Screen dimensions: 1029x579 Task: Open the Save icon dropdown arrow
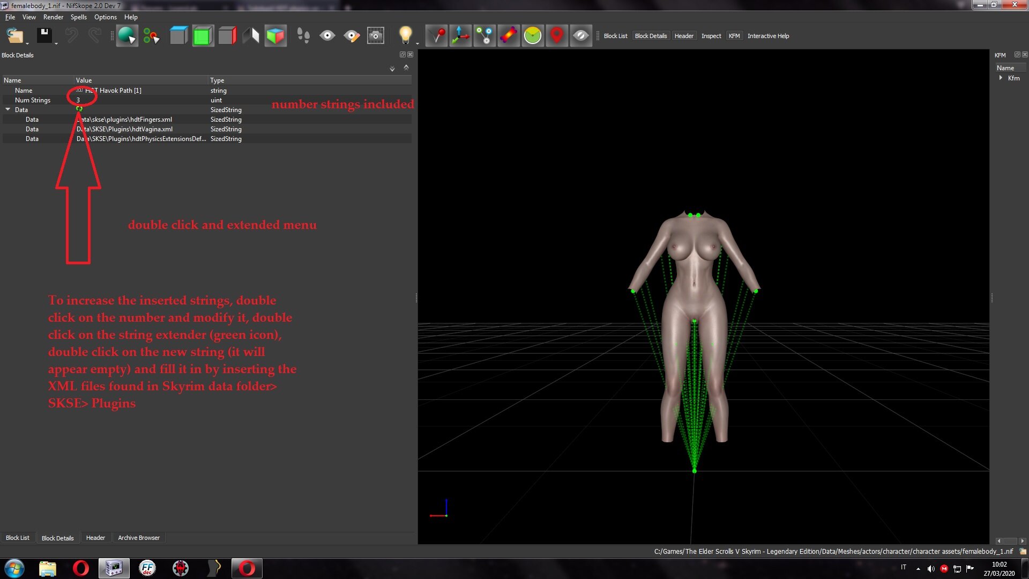point(56,43)
